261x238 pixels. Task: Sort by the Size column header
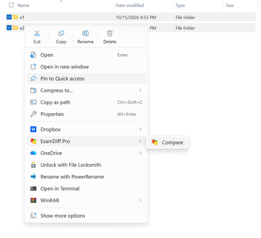(230, 5)
